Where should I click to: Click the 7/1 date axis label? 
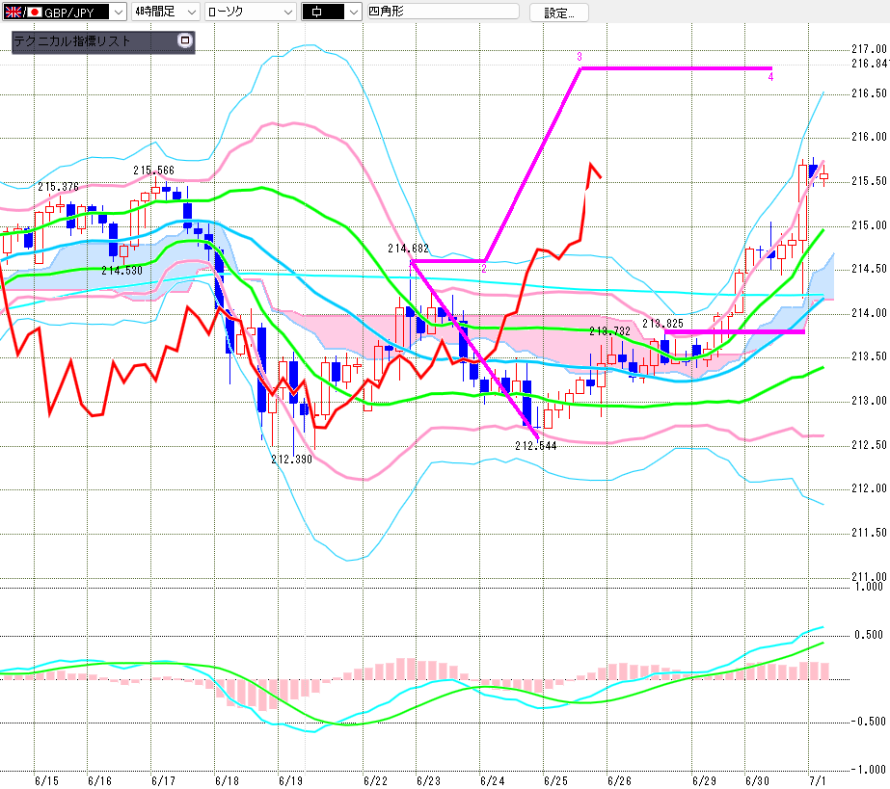[818, 781]
